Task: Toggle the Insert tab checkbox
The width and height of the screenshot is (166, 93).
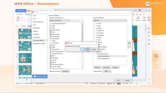Action: [96, 26]
